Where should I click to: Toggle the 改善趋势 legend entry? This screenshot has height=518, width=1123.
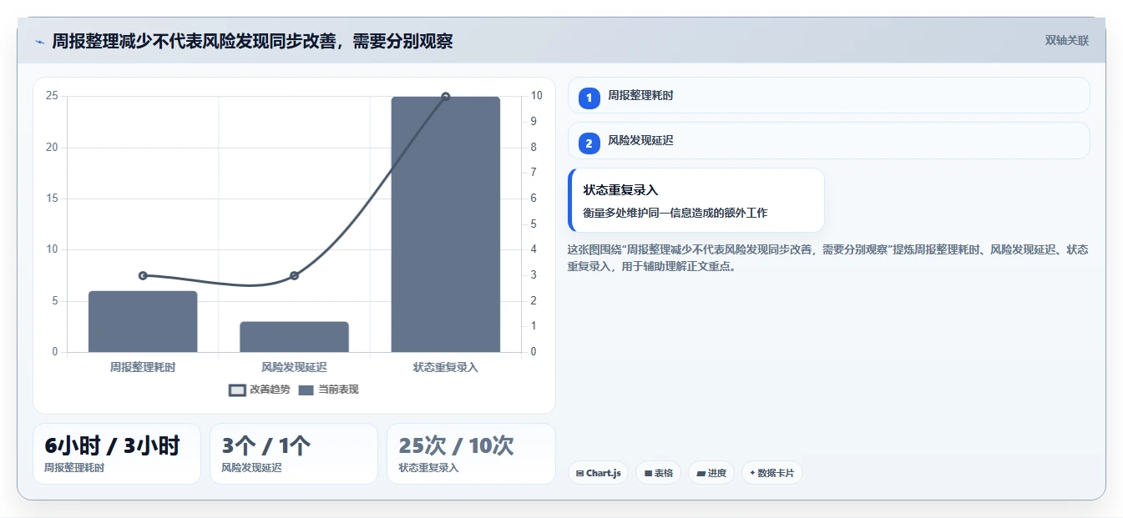pos(260,390)
